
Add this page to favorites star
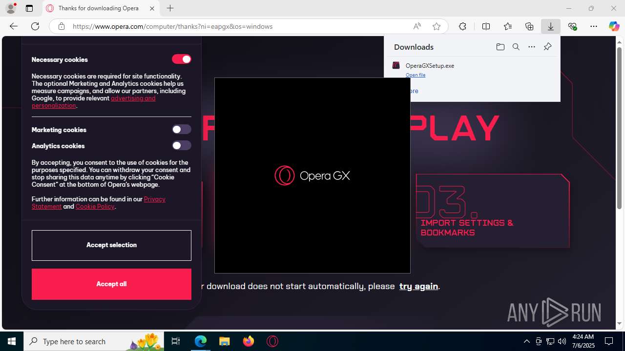click(437, 26)
